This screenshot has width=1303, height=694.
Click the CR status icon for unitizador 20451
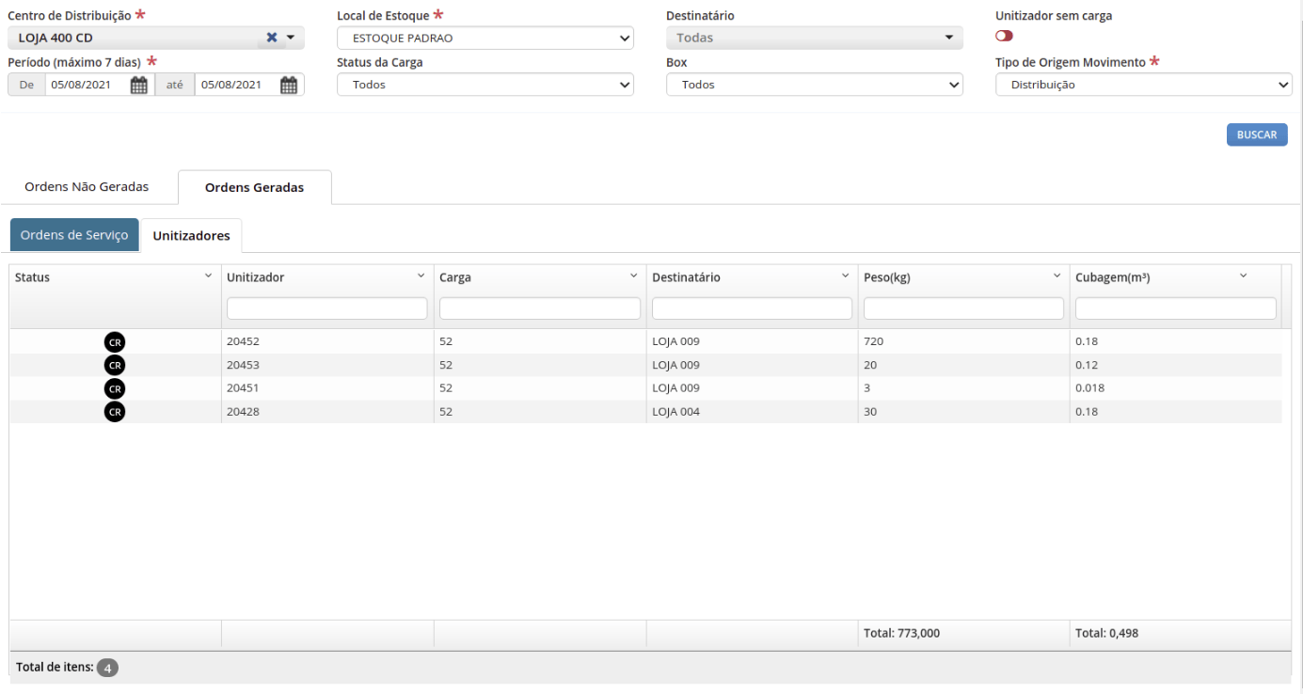(115, 388)
